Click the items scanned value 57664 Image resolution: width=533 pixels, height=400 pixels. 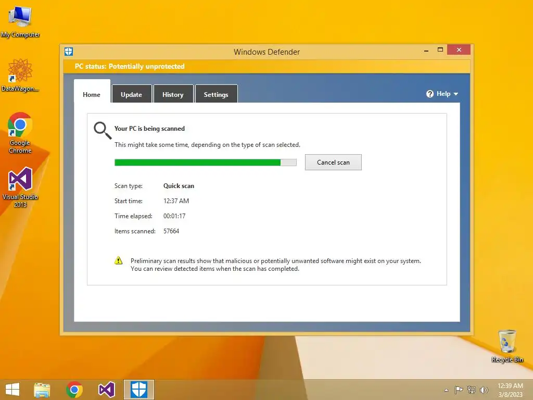pos(171,231)
